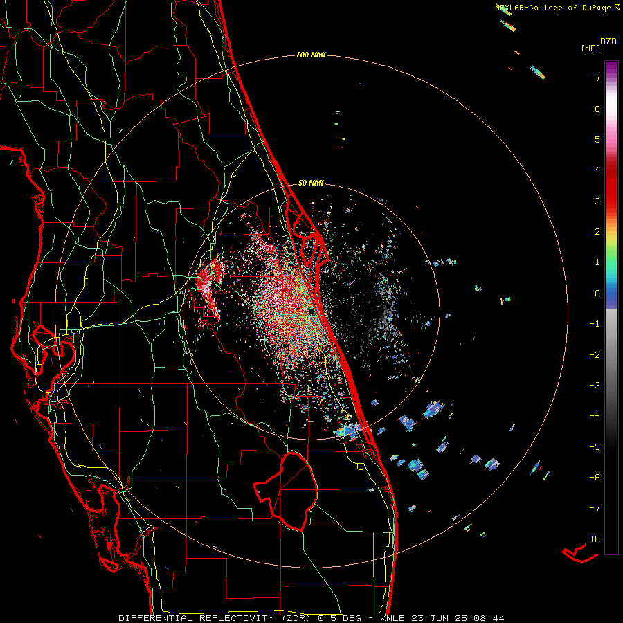Click the 2 value on the color scale

[597, 232]
